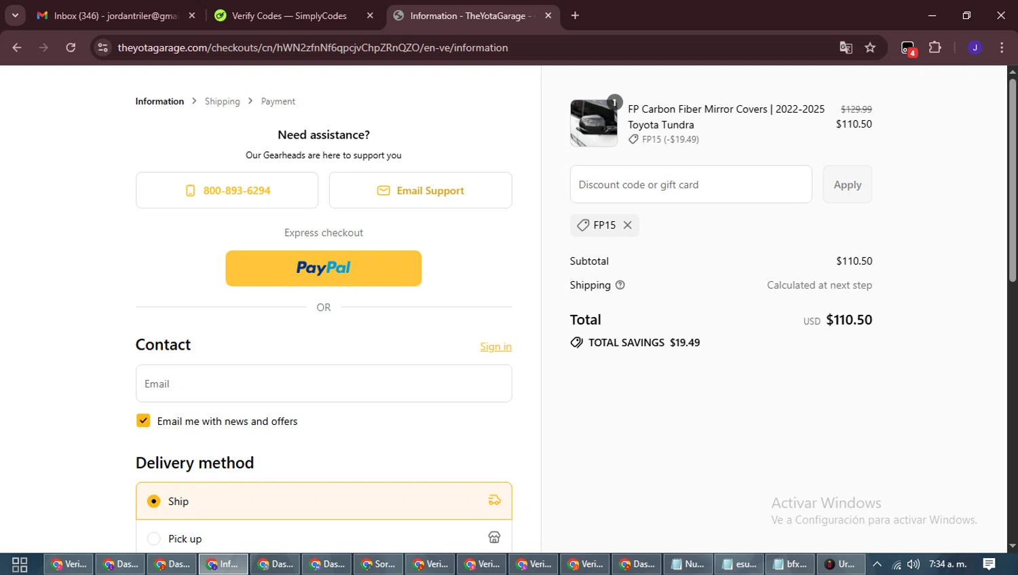The height and width of the screenshot is (575, 1018).
Task: Call support at 800-893-6294
Action: tap(227, 190)
